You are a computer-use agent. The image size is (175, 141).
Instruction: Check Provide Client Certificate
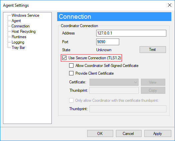pos(71,73)
